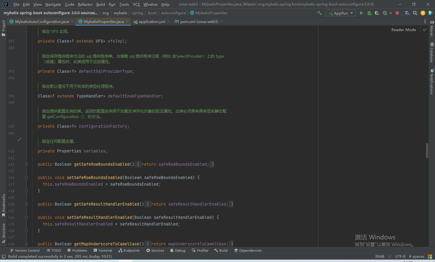
Task: Open the Build tool window
Action: click(x=221, y=251)
